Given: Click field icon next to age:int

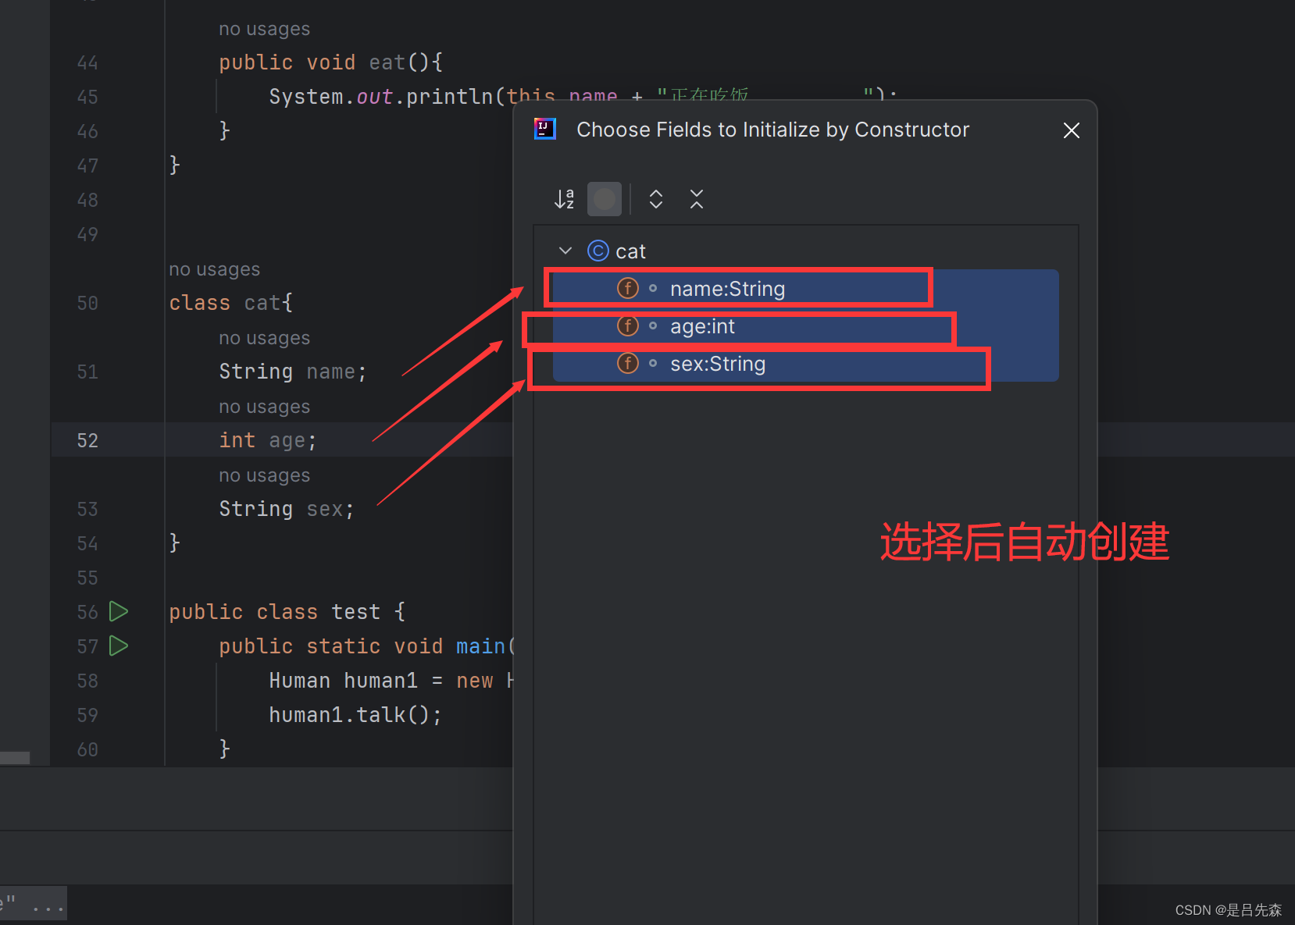Looking at the screenshot, I should 628,326.
